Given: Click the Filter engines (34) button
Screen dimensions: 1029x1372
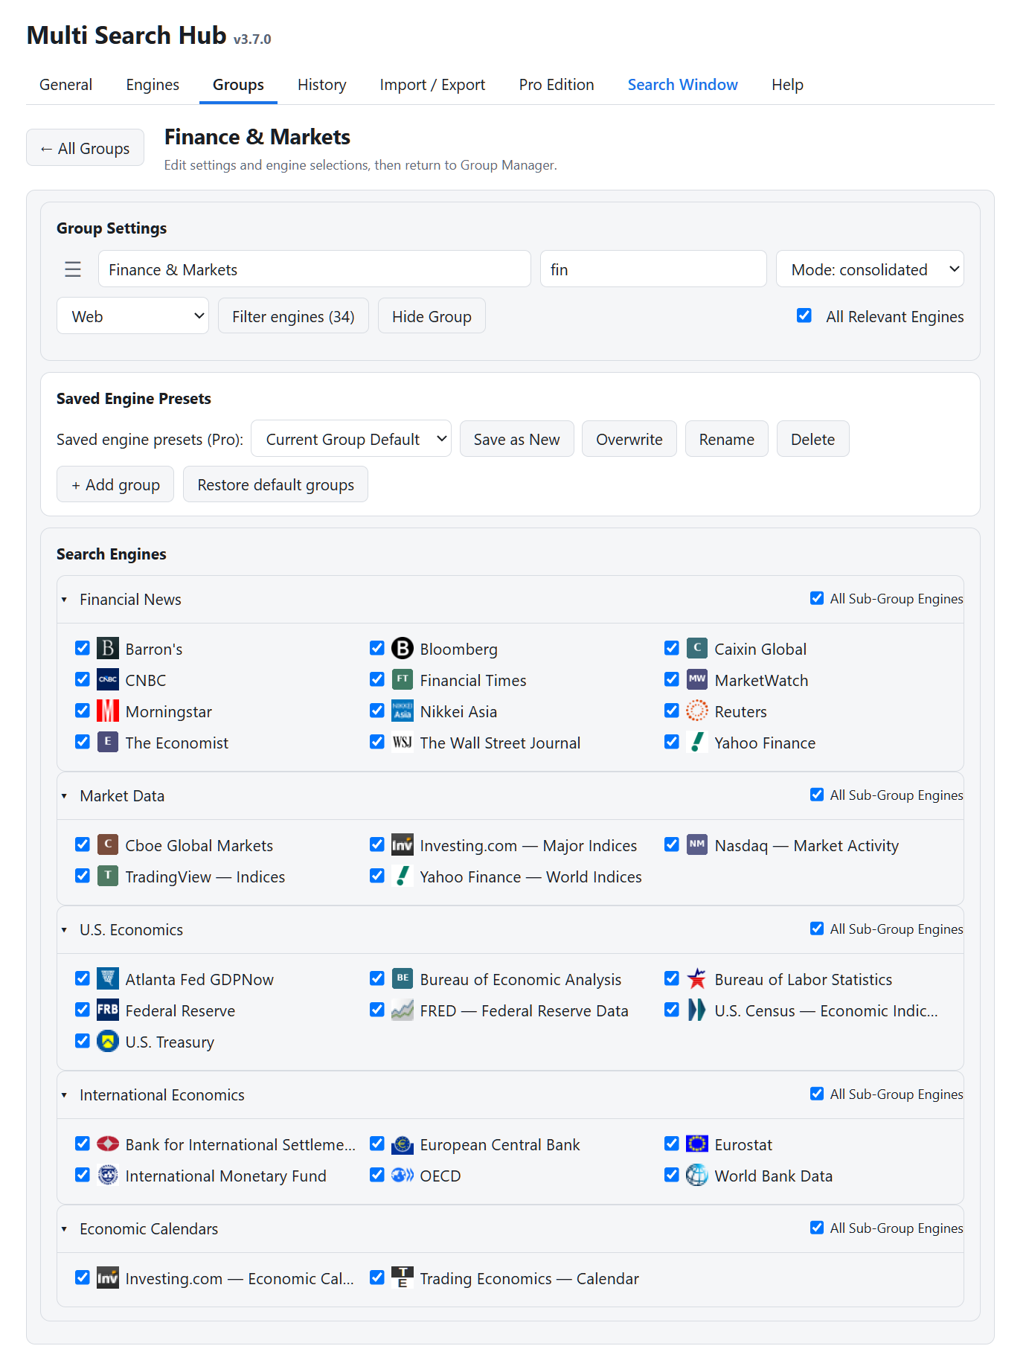Looking at the screenshot, I should click(x=293, y=316).
